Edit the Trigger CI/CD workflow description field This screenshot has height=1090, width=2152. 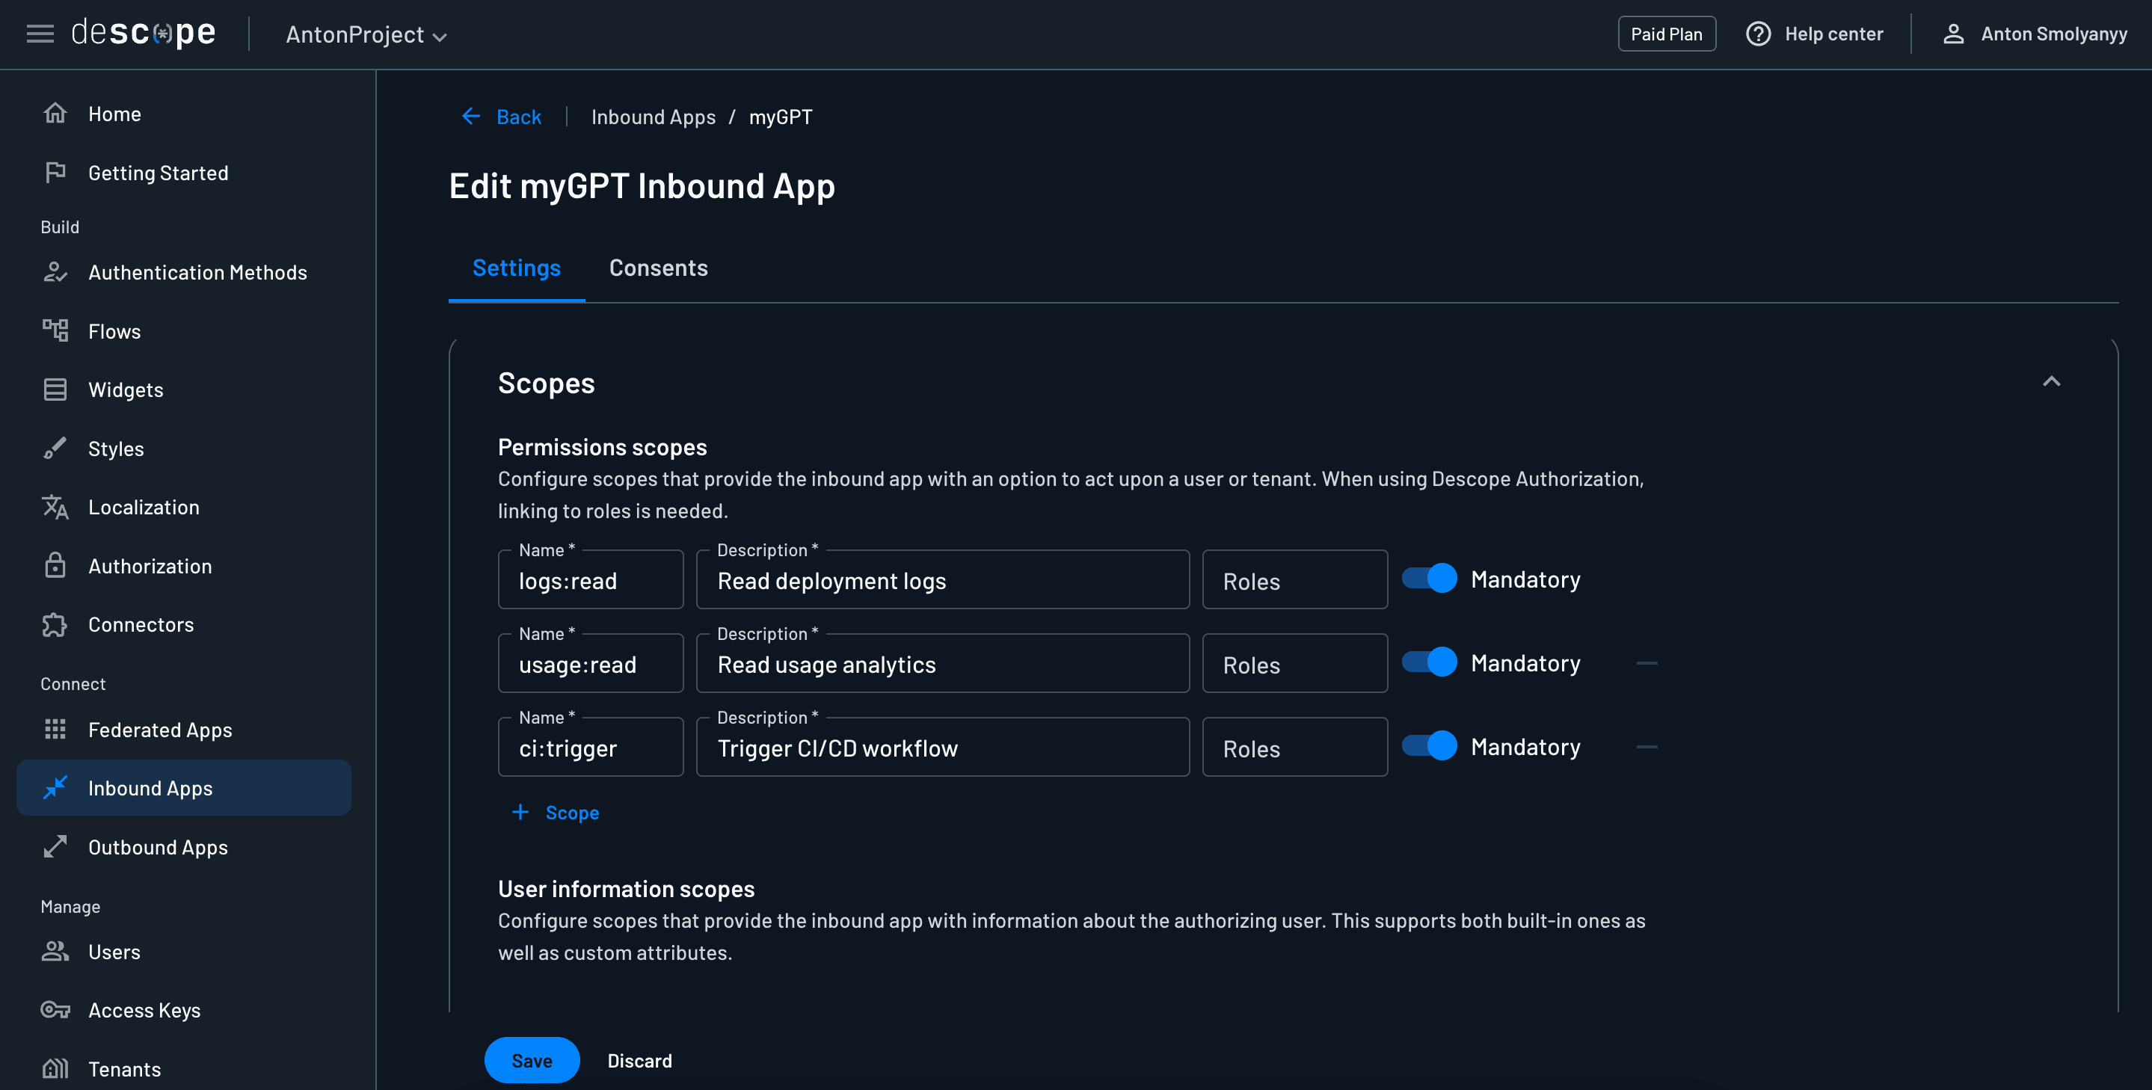[942, 748]
